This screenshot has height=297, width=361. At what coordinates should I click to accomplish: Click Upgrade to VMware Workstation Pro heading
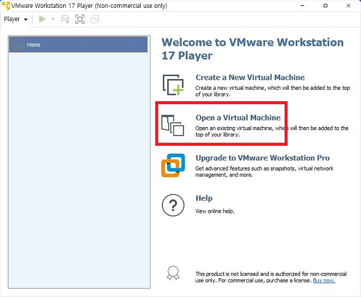[262, 158]
